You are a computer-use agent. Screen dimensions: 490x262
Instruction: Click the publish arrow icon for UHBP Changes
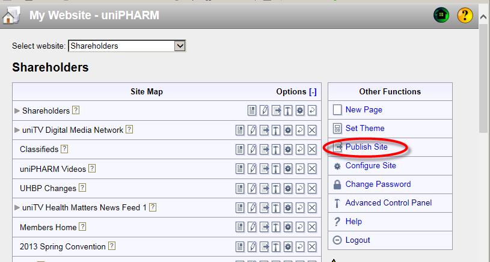pyautogui.click(x=264, y=188)
